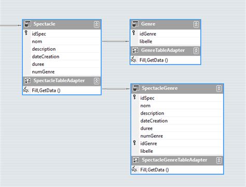The width and height of the screenshot is (246, 187).
Task: Select the SpectacleGenreTableAdapter title
Action: coord(174,160)
